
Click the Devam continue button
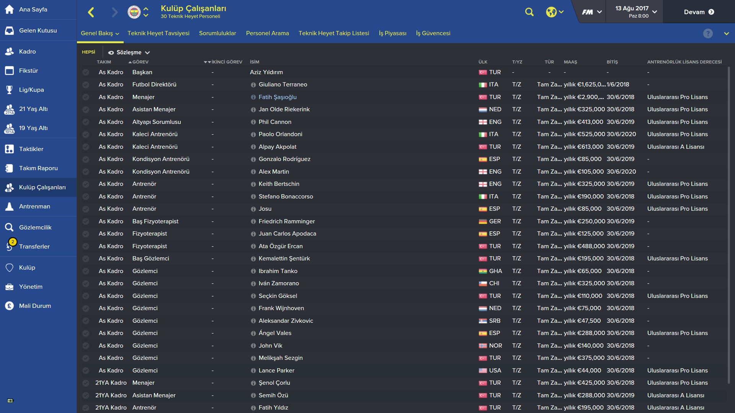(699, 12)
